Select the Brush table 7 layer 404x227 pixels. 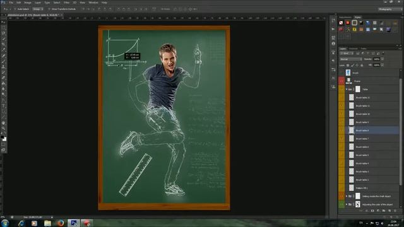pos(372,139)
